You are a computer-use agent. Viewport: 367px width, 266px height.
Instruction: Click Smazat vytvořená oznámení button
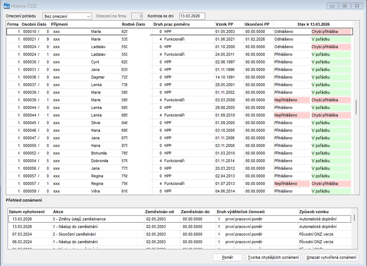click(x=331, y=257)
